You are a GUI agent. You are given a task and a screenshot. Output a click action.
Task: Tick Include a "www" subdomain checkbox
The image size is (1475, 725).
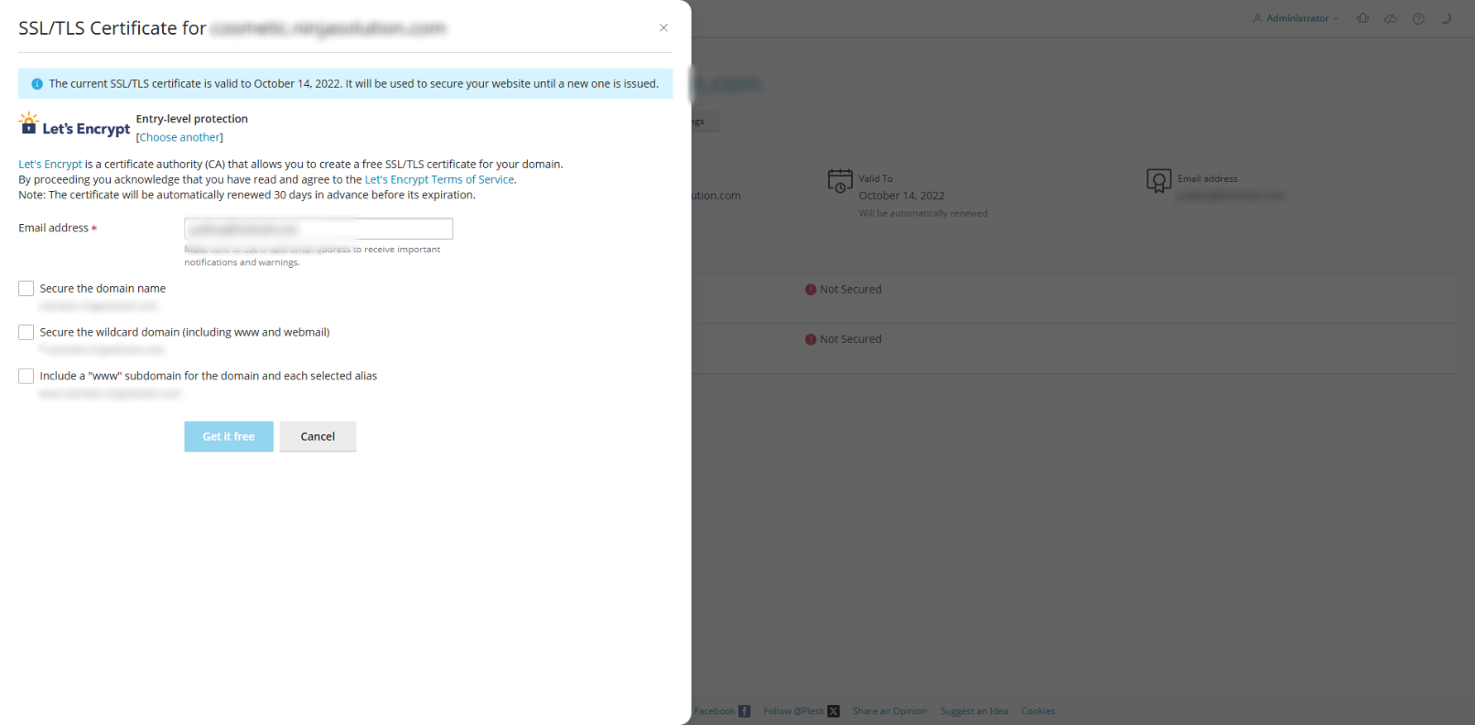click(x=26, y=377)
